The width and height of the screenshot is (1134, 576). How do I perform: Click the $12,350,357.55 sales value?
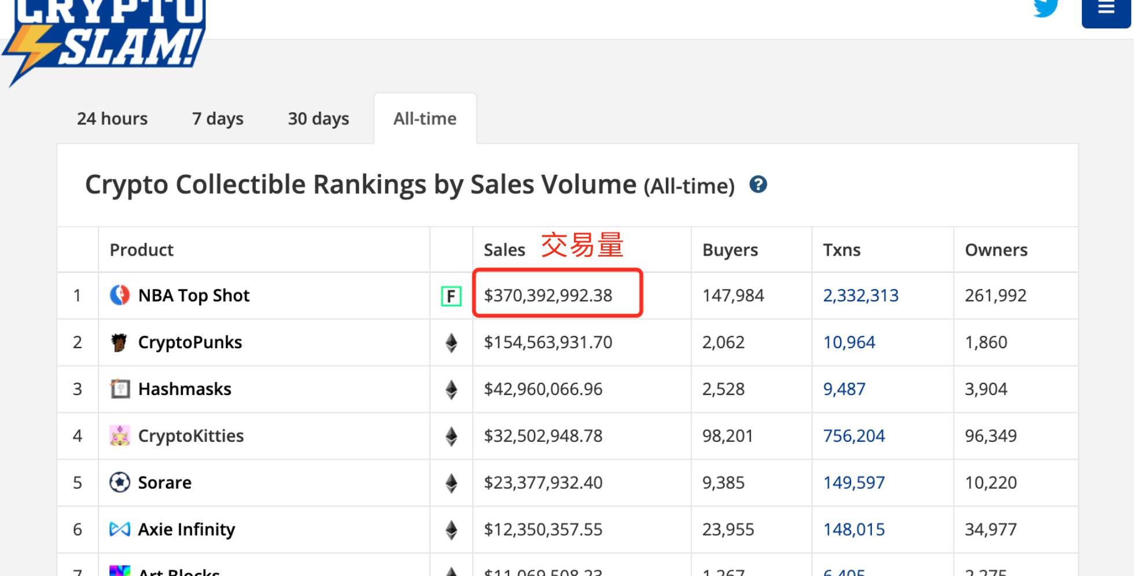543,530
